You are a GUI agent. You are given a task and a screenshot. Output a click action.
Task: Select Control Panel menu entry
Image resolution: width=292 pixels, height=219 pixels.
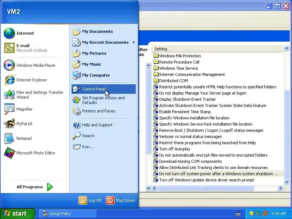(x=104, y=89)
